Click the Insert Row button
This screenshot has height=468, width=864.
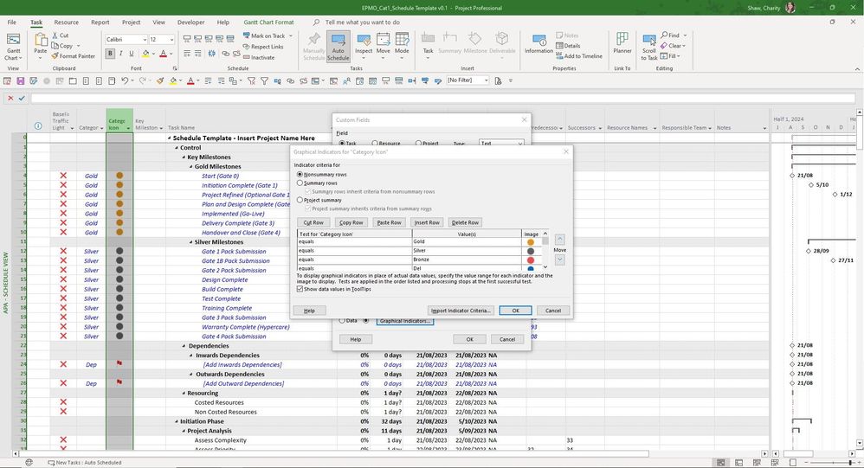[x=427, y=222]
